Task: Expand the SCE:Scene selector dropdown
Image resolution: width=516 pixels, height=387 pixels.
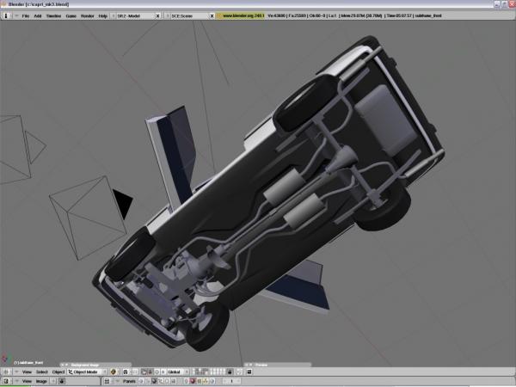Action: click(186, 15)
